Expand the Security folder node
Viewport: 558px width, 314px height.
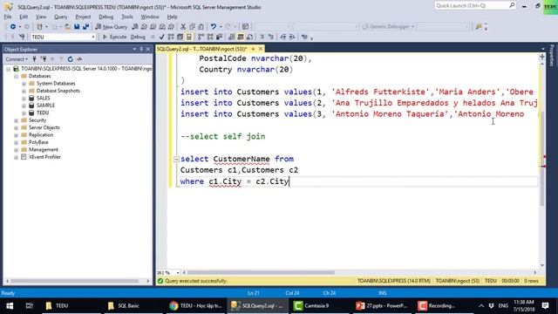click(x=16, y=120)
